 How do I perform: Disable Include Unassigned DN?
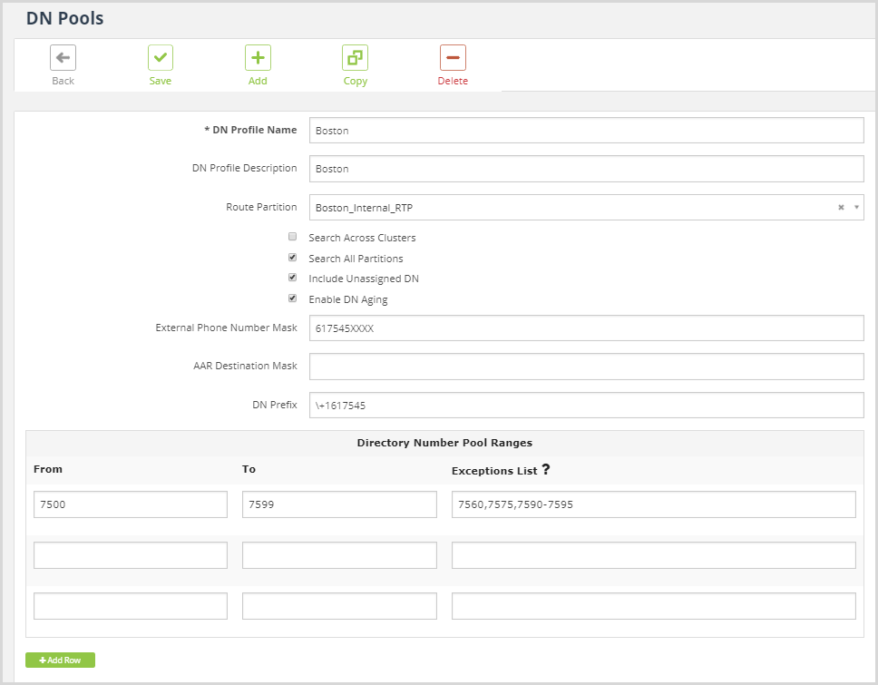pyautogui.click(x=292, y=278)
